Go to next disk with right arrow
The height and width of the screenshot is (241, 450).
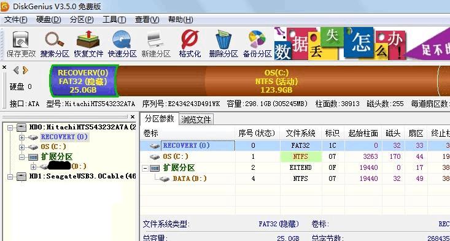pos(25,70)
